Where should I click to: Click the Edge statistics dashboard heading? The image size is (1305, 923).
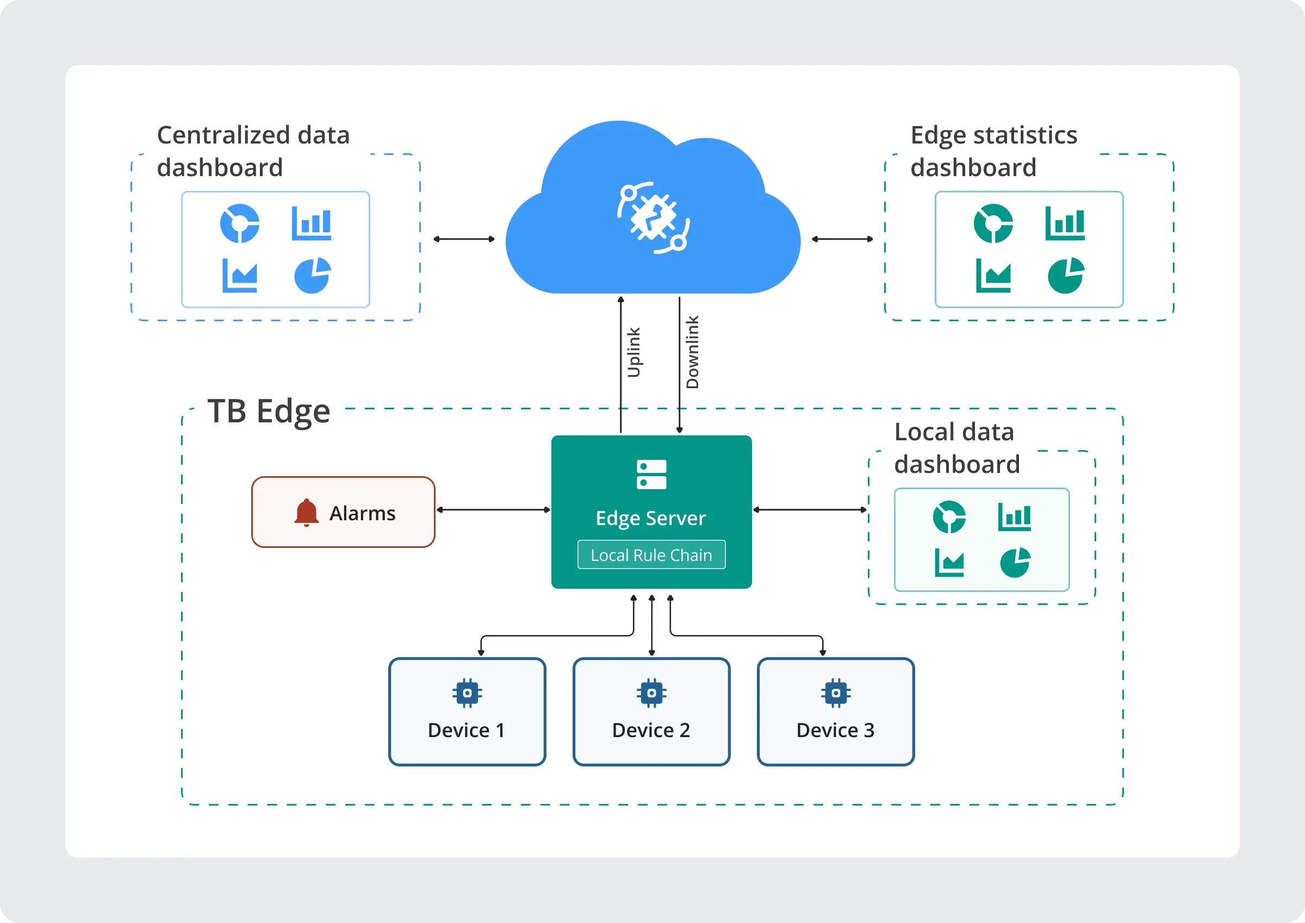pyautogui.click(x=993, y=151)
